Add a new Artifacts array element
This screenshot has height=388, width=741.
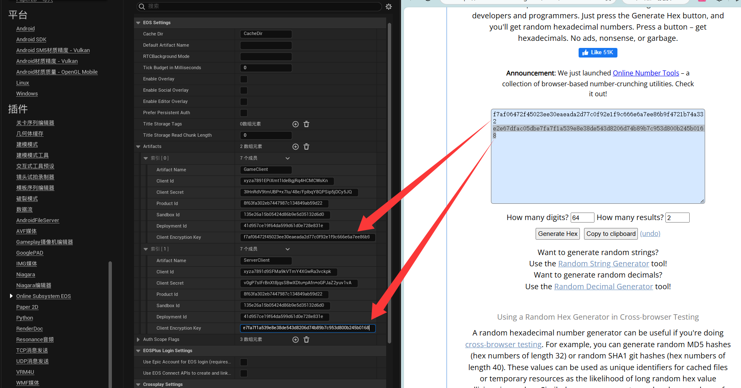296,147
